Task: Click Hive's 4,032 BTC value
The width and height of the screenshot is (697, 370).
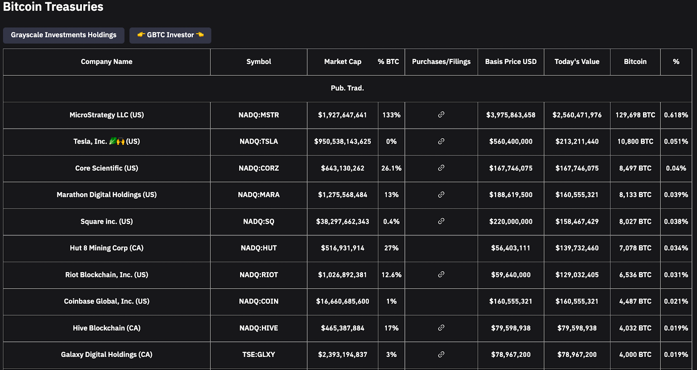Action: click(x=635, y=328)
